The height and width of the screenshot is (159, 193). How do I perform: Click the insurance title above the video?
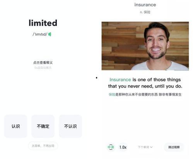click(145, 5)
